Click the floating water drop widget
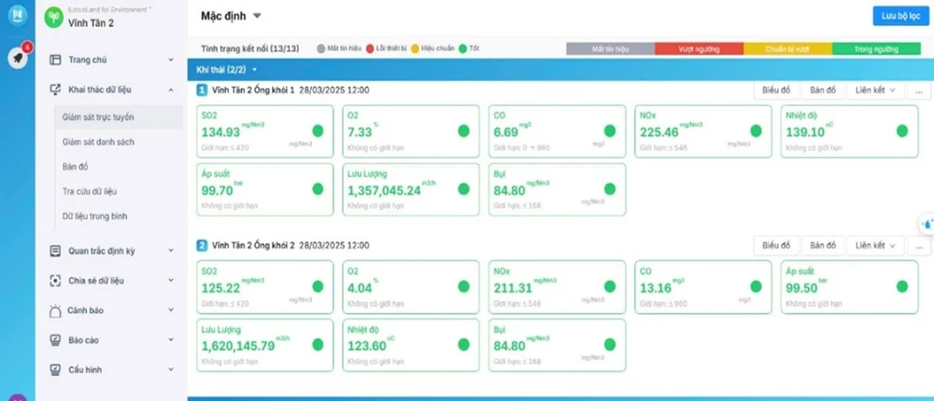934x401 pixels. tap(926, 224)
